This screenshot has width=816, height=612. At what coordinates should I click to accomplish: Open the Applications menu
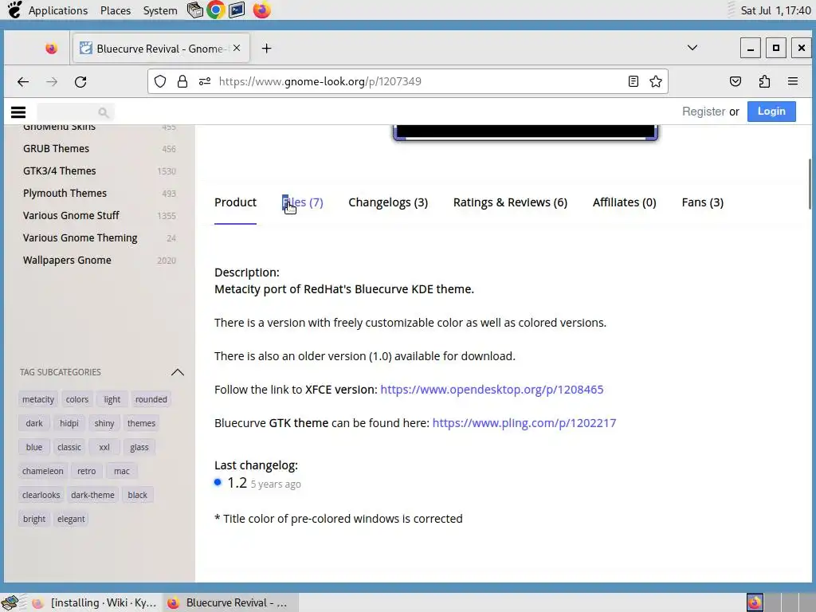57,10
